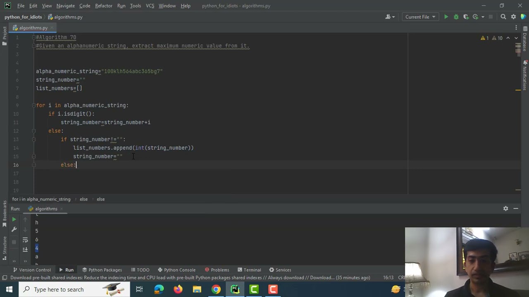Open the Project tool window

tap(5, 35)
